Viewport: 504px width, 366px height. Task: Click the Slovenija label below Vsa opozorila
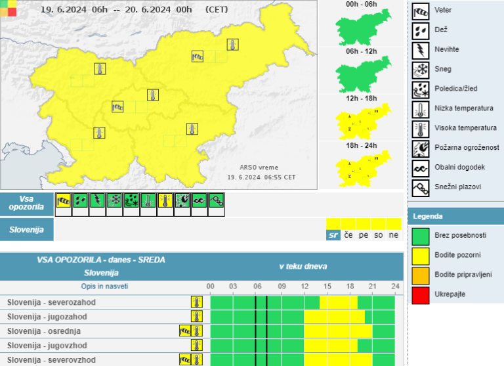(x=27, y=230)
